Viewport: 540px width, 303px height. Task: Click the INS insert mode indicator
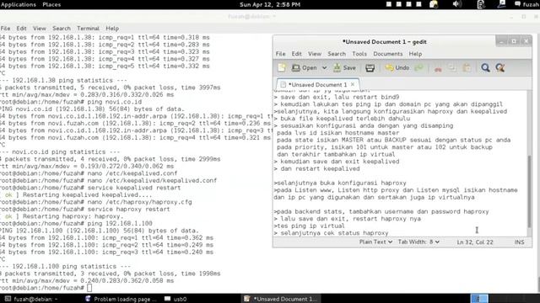[519, 242]
